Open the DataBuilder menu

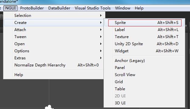tap(59, 8)
